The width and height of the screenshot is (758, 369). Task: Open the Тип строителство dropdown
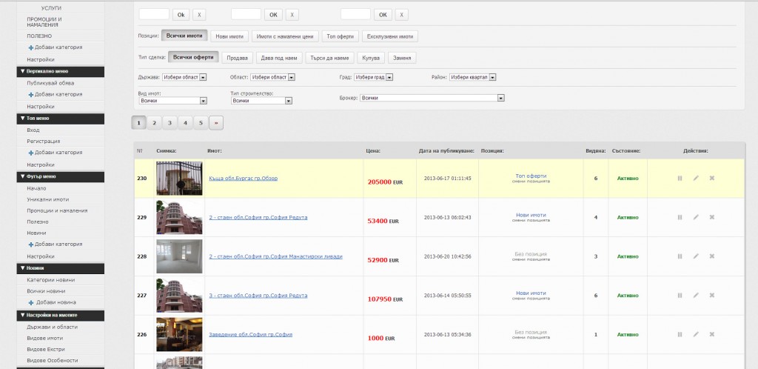tap(261, 101)
